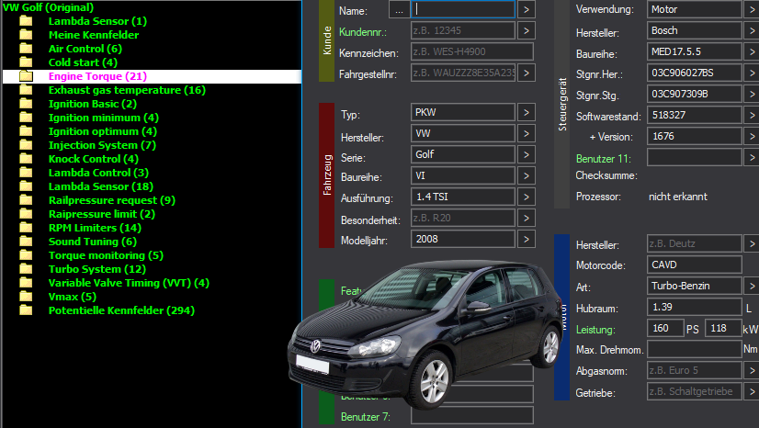Screen dimensions: 759x428
Task: Select Potentielle Kennfelder (294) entry
Action: point(121,310)
